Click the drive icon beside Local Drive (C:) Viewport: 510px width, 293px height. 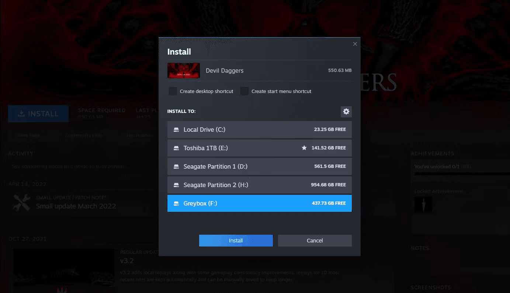click(176, 130)
